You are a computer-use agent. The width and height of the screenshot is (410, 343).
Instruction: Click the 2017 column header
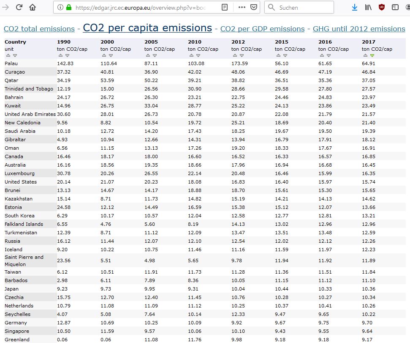click(369, 42)
